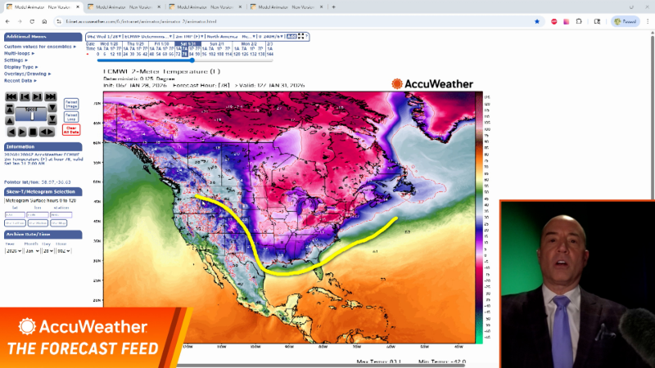Viewport: 655px width, 368px height.
Task: Open the archive Day dropdown showing 28
Action: (x=48, y=251)
